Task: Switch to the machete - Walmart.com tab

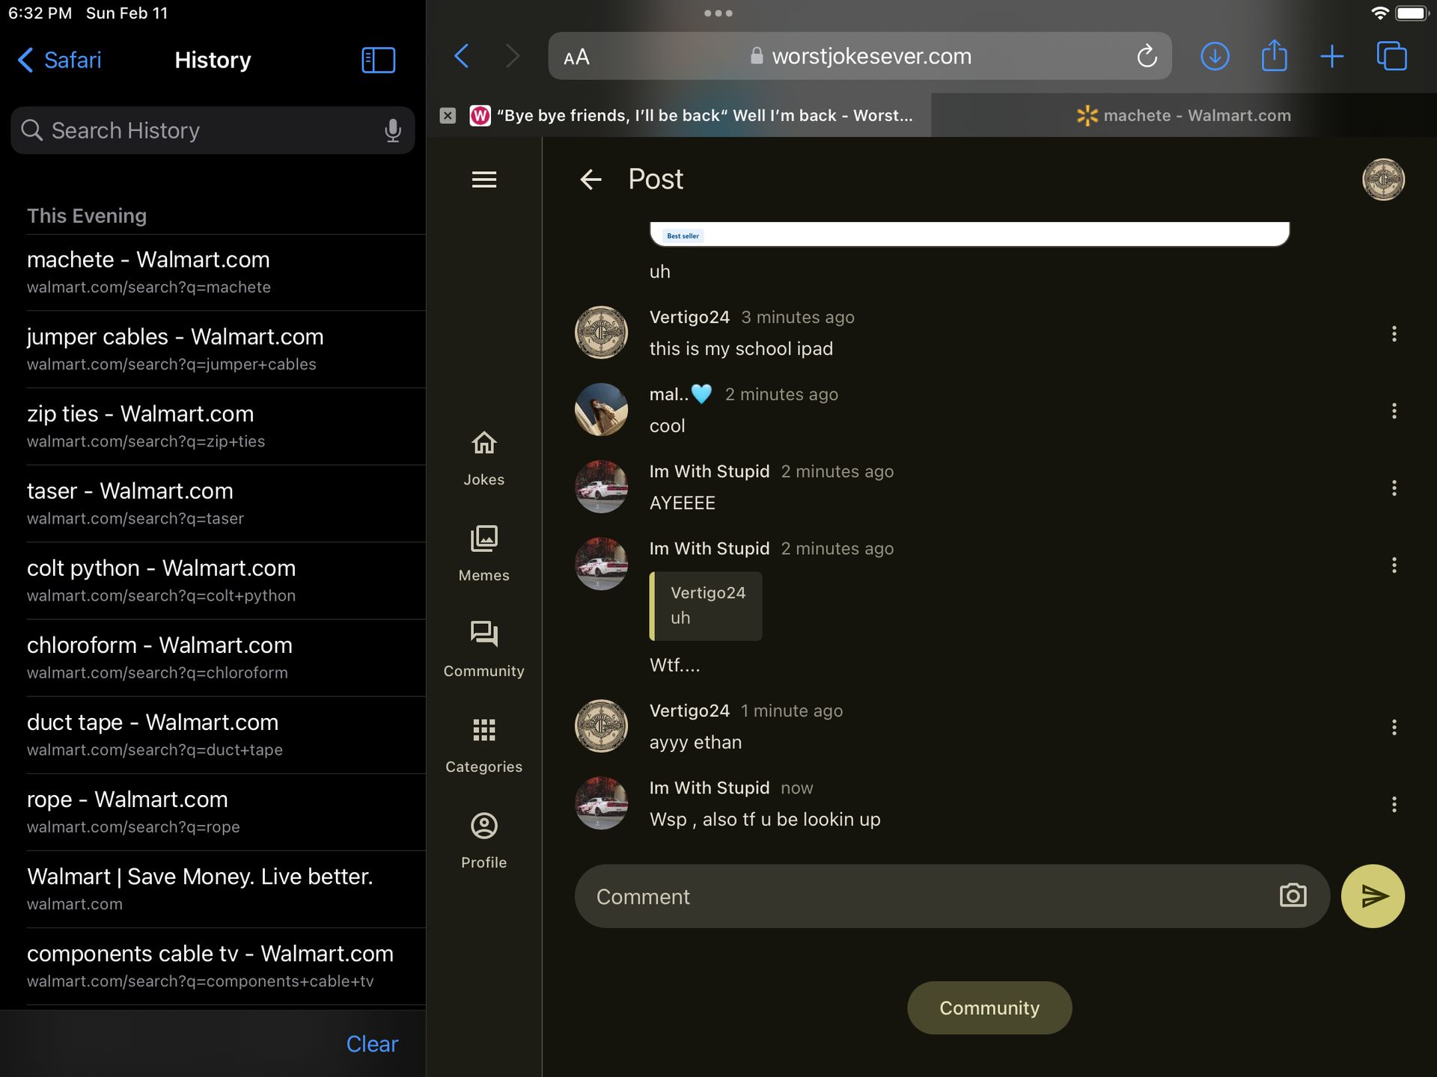Action: [x=1184, y=115]
